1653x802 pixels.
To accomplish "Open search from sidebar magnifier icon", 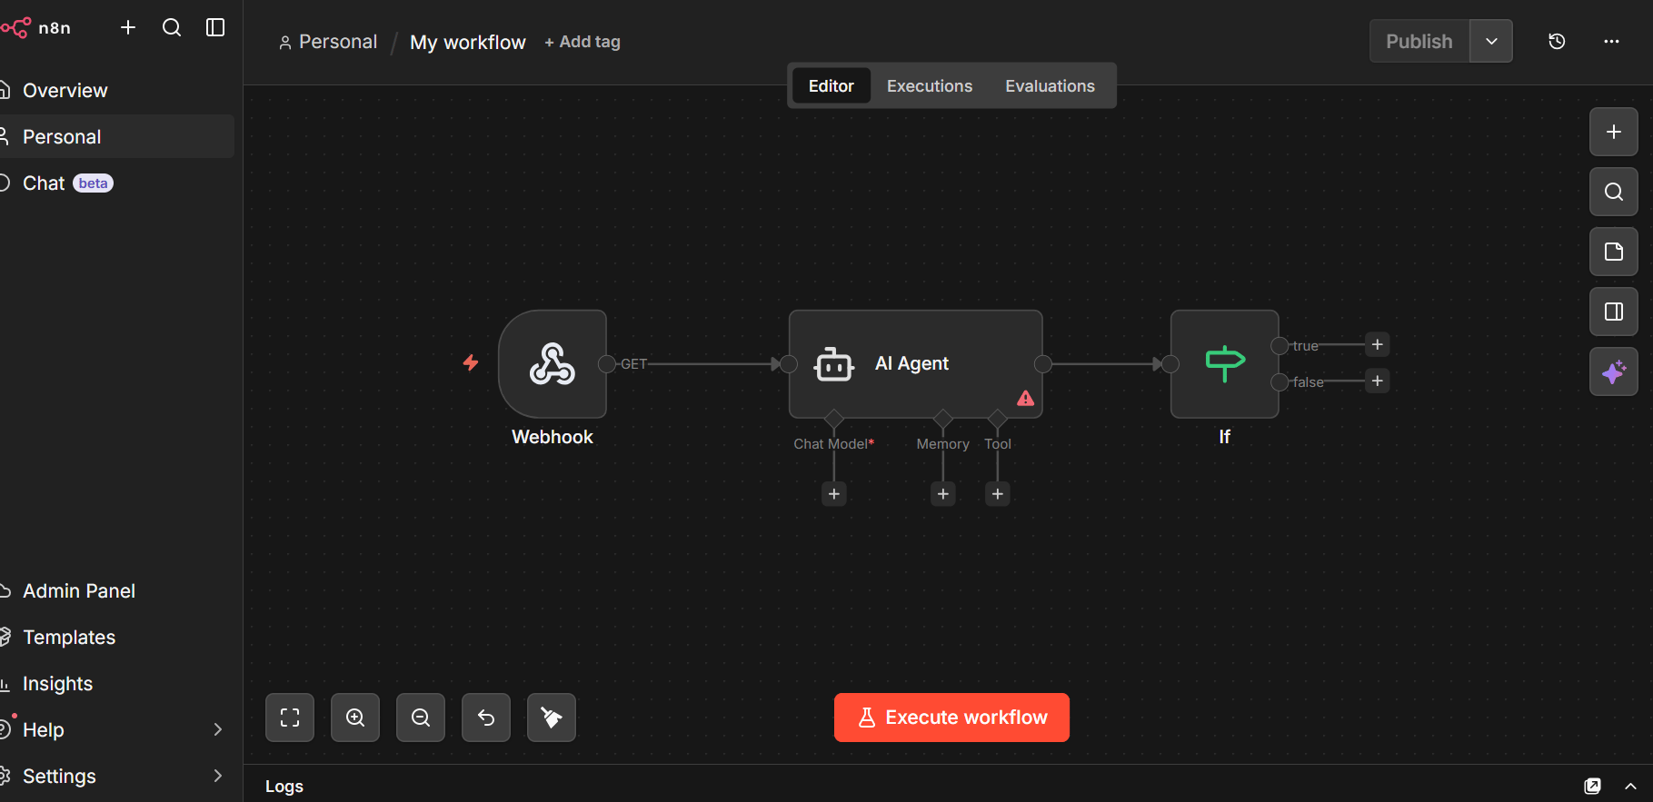I will pyautogui.click(x=172, y=27).
